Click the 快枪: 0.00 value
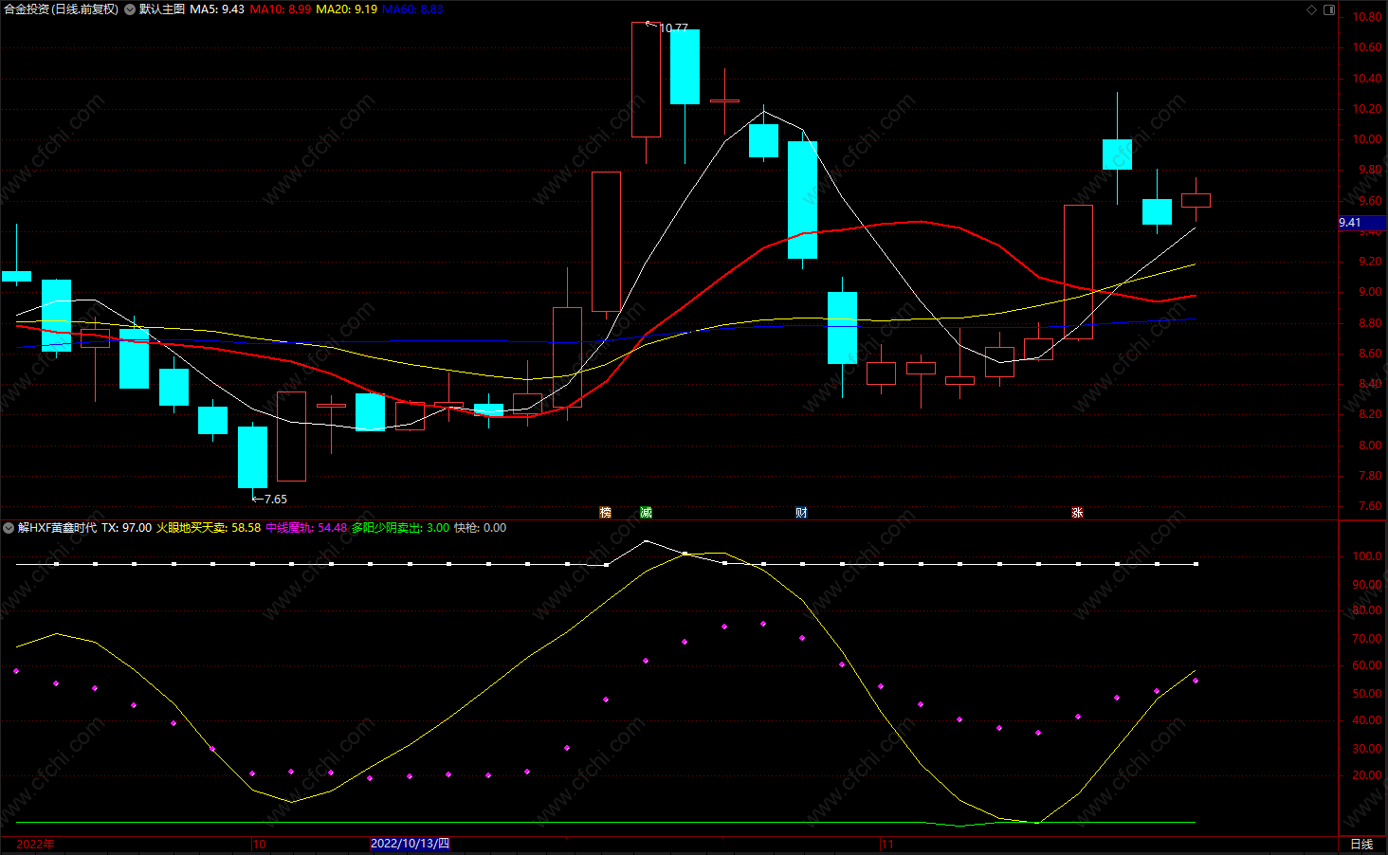This screenshot has height=855, width=1388. click(480, 528)
